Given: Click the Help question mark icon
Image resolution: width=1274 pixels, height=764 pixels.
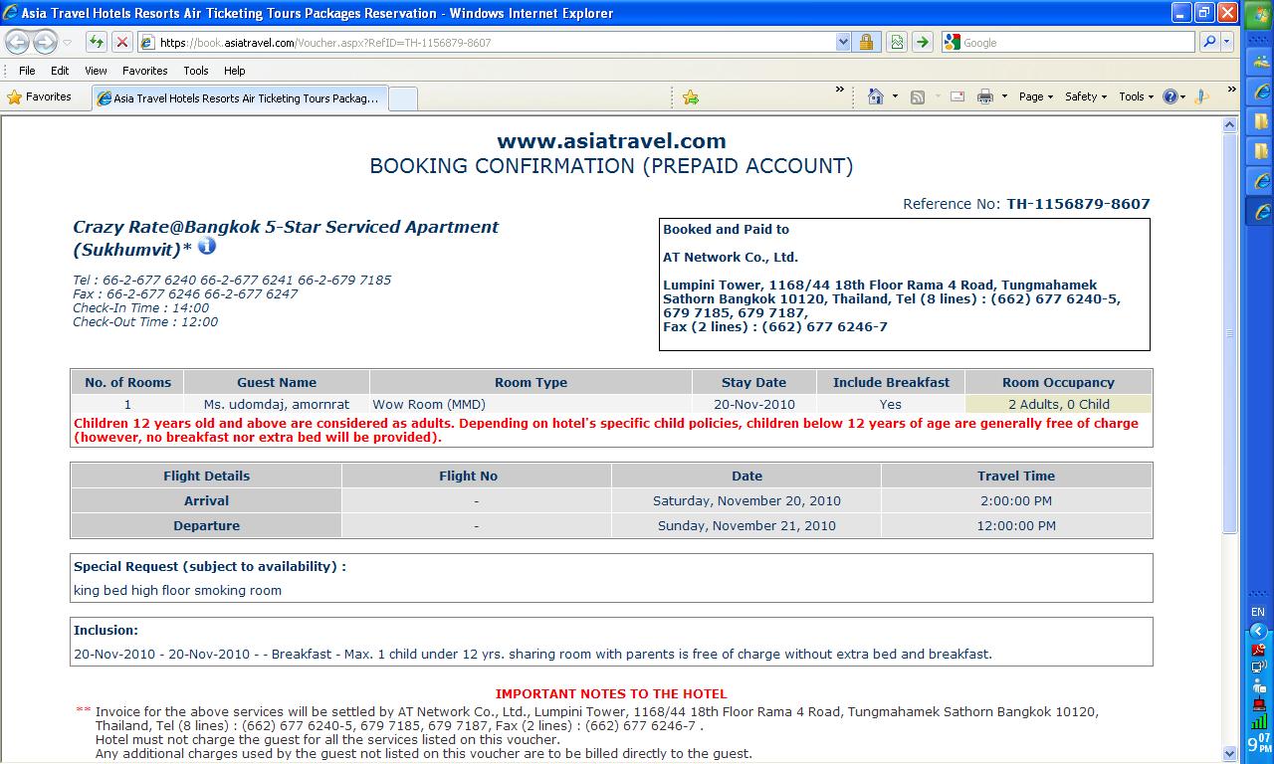Looking at the screenshot, I should click(1170, 96).
